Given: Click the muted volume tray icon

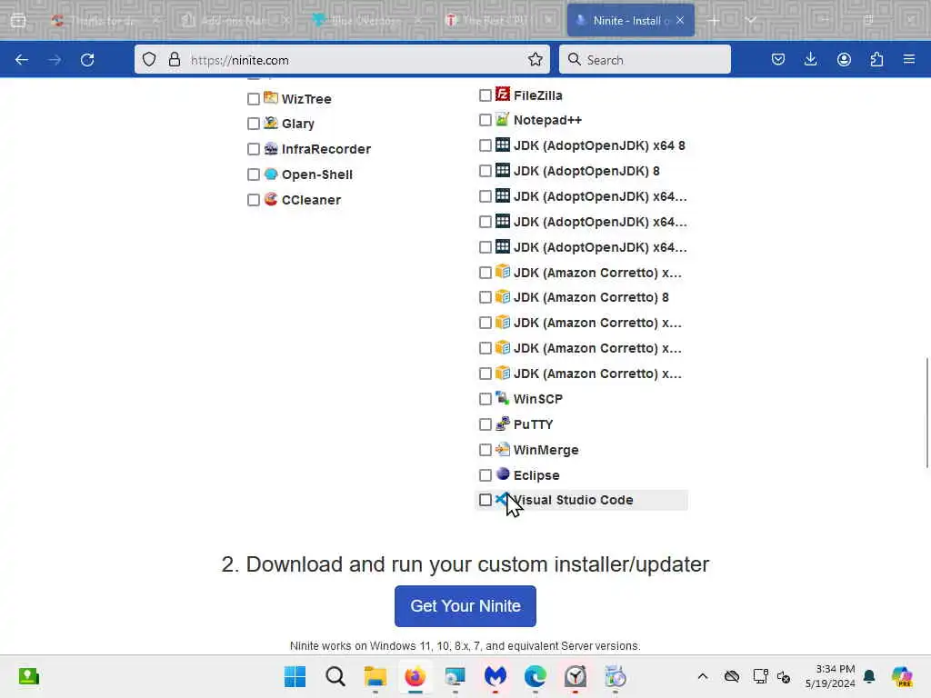Looking at the screenshot, I should click(784, 676).
